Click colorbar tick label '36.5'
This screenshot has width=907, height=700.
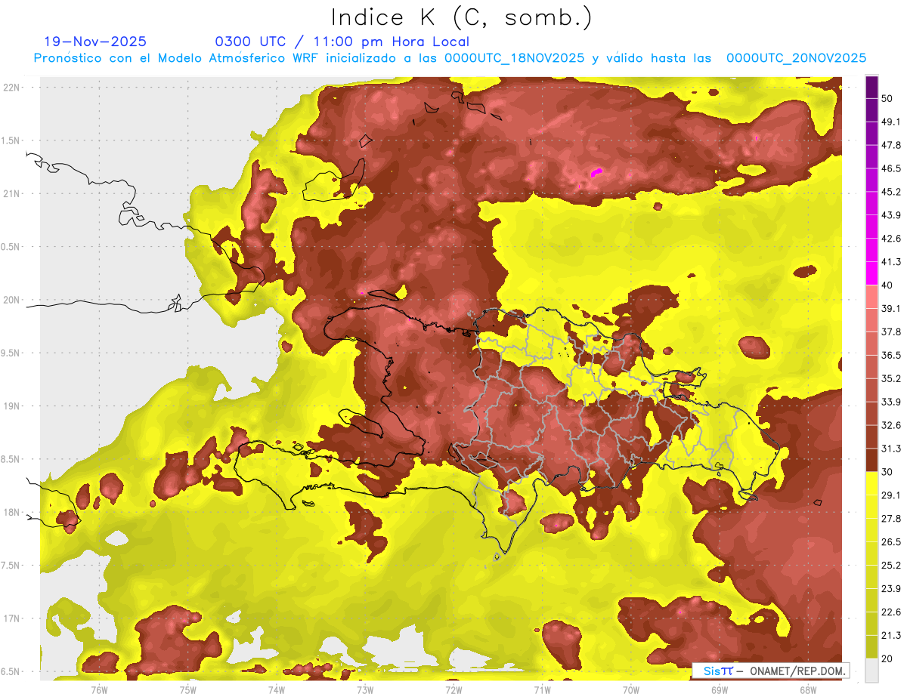(x=891, y=355)
